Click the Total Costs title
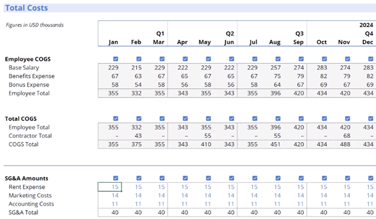The width and height of the screenshot is (376, 219). tap(27, 8)
